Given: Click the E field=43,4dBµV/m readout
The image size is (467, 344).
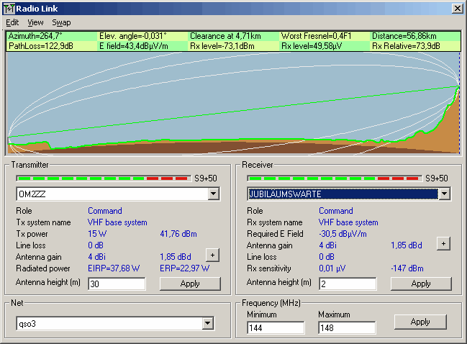Looking at the screenshot, I should (x=134, y=46).
